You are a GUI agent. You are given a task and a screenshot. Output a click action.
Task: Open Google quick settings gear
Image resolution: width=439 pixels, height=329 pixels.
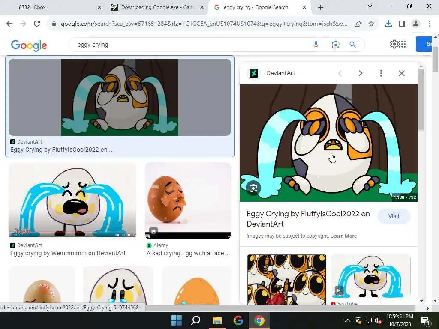click(x=394, y=44)
